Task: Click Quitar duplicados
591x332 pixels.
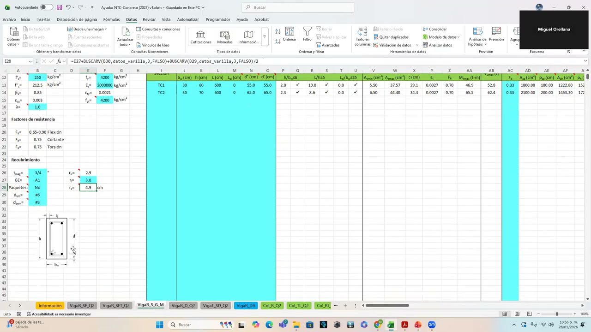Action: click(391, 37)
